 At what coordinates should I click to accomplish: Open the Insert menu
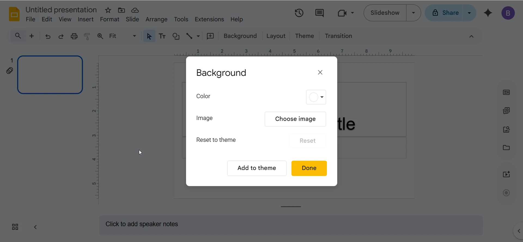[x=86, y=19]
